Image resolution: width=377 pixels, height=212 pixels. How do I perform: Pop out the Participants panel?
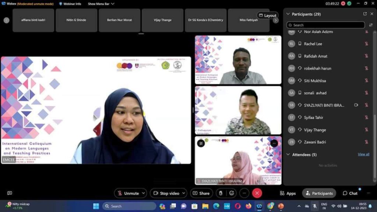365,14
